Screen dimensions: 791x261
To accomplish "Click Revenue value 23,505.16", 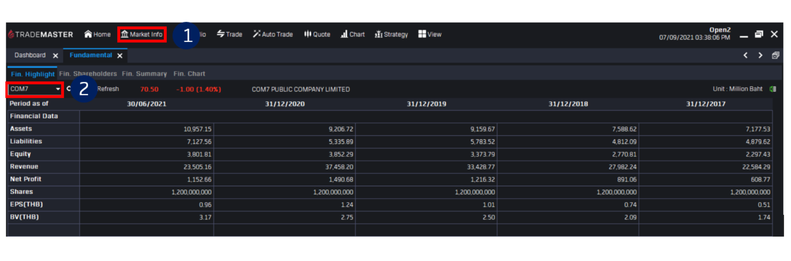I will click(x=197, y=167).
